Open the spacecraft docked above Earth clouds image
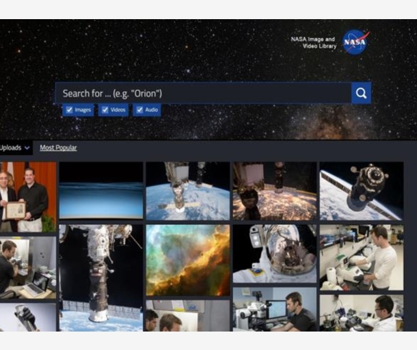 (x=187, y=191)
